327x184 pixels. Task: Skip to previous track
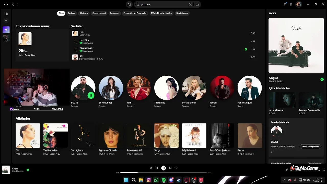(x=157, y=168)
